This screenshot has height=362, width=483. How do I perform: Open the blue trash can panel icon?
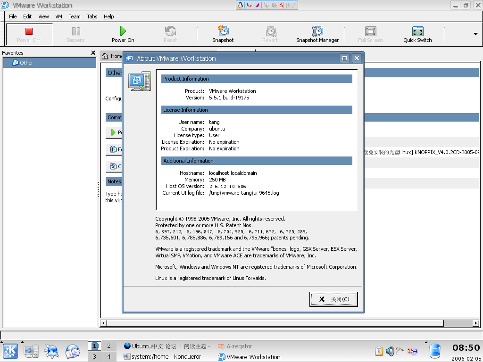(435, 351)
